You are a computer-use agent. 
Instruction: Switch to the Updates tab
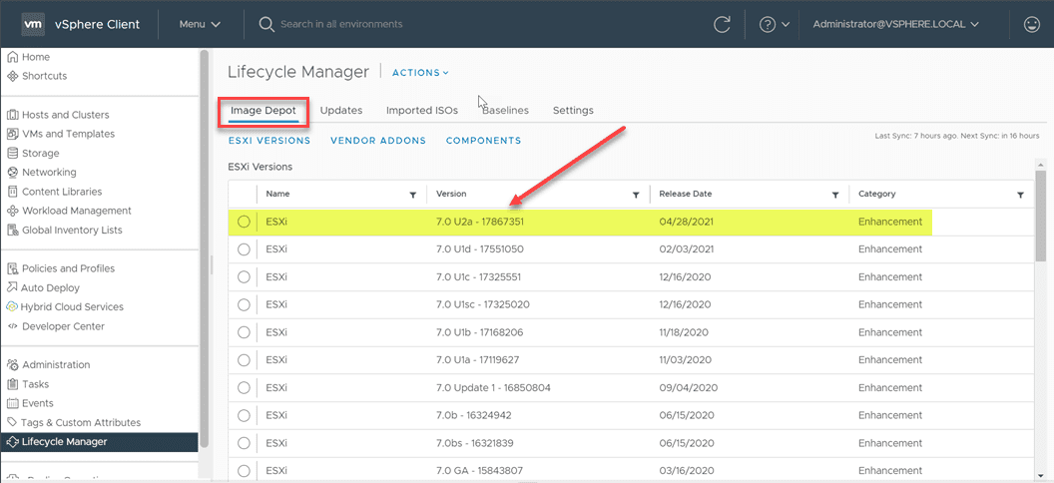[x=340, y=110]
